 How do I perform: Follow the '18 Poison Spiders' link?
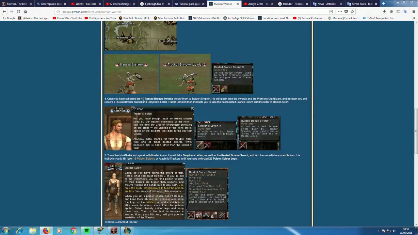pyautogui.click(x=144, y=159)
